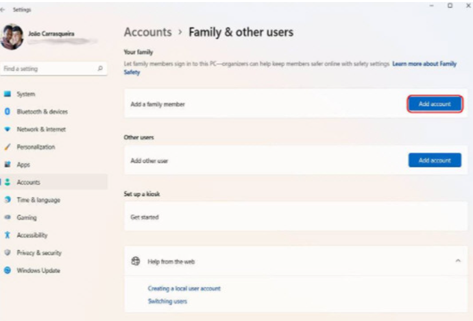Open Creating a local user account link
473x321 pixels.
pos(184,289)
